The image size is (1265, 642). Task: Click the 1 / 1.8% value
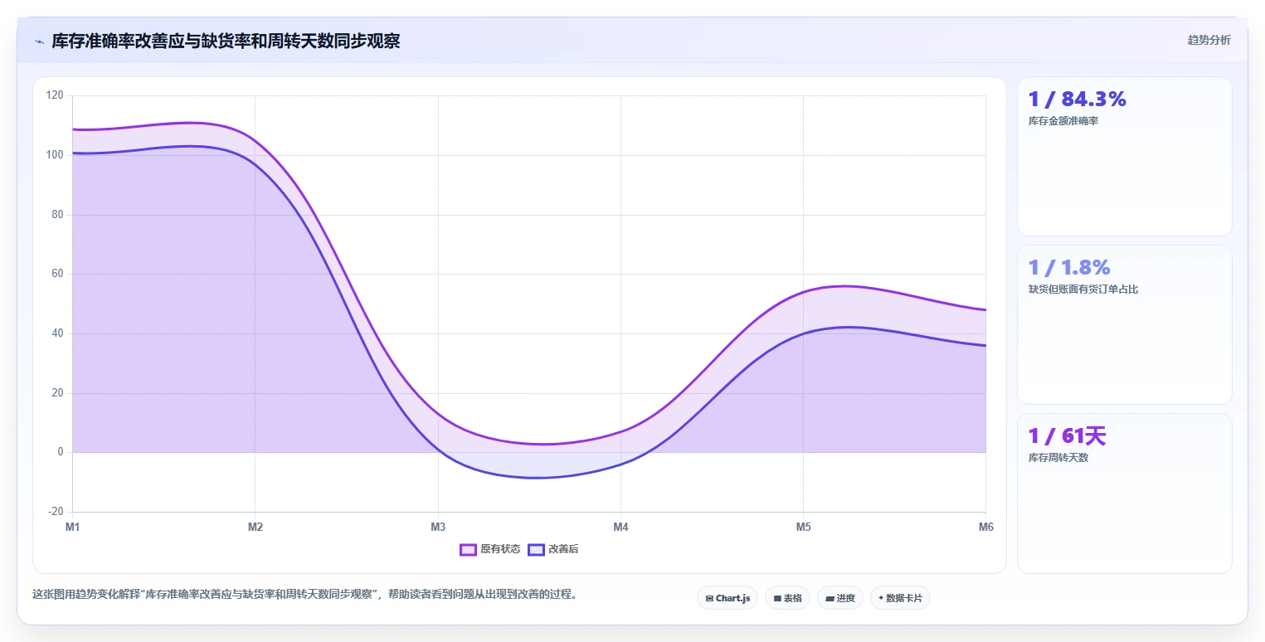(x=1068, y=268)
